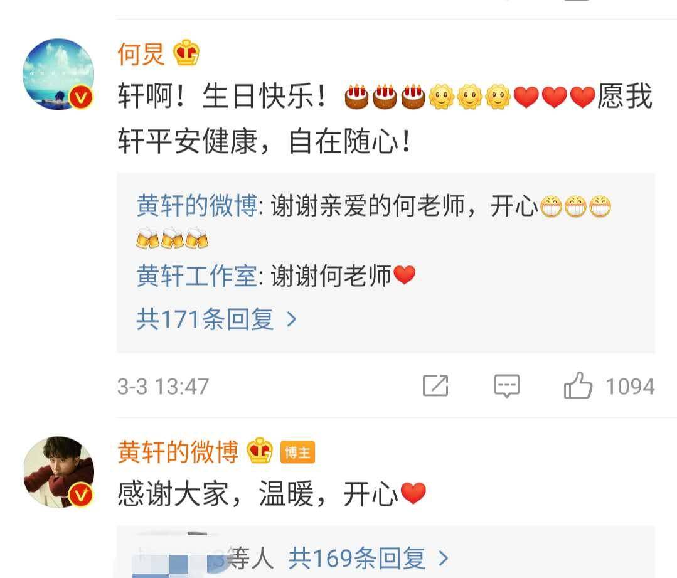677x578 pixels.
Task: Open 黄轩的微博 profile avatar
Action: pyautogui.click(x=58, y=472)
